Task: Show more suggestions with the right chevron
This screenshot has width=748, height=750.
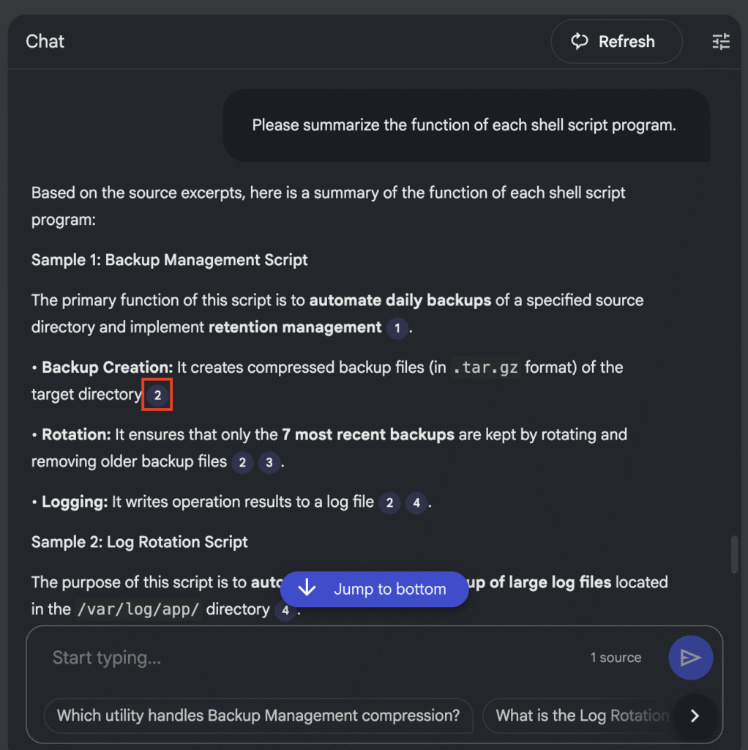Action: coord(695,716)
